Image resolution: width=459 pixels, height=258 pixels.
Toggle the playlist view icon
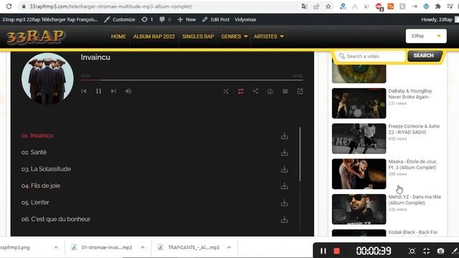285,92
